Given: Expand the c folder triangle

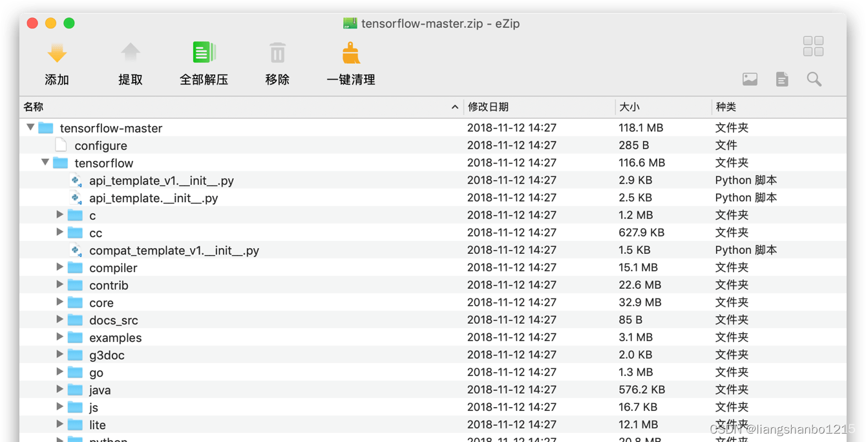Looking at the screenshot, I should click(60, 215).
